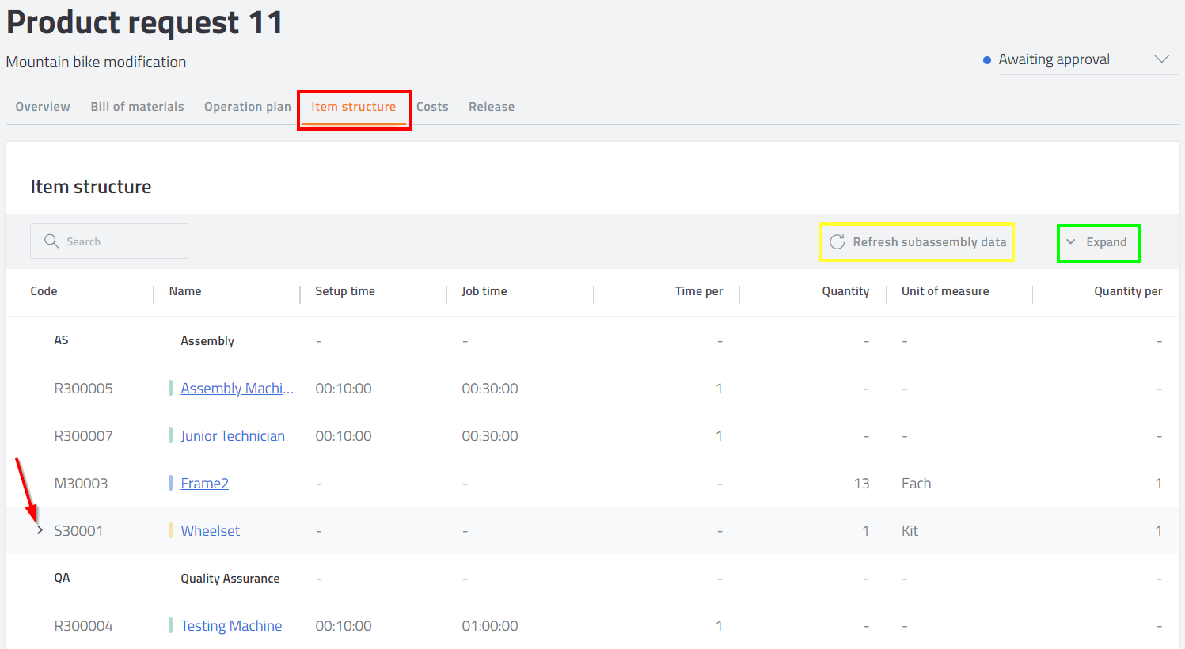Click the green color marker beside Junior Technician
Screen dimensions: 1185x649
(170, 436)
